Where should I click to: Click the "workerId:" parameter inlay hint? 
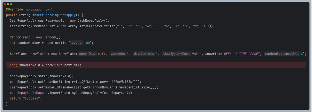point(118,54)
